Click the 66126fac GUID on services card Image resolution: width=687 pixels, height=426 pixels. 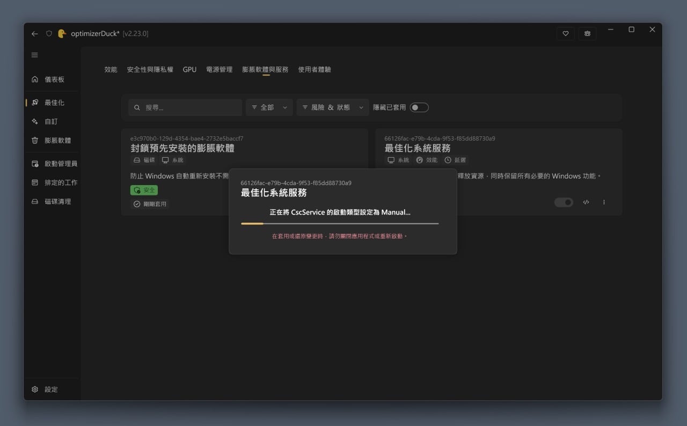point(440,138)
